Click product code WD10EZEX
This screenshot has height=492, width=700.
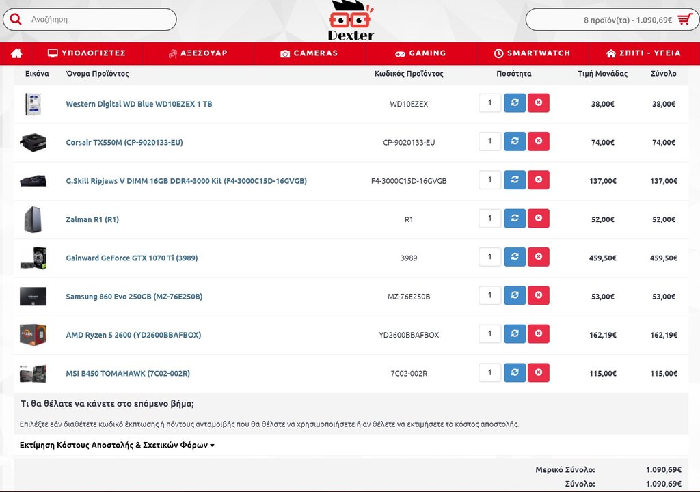[409, 104]
